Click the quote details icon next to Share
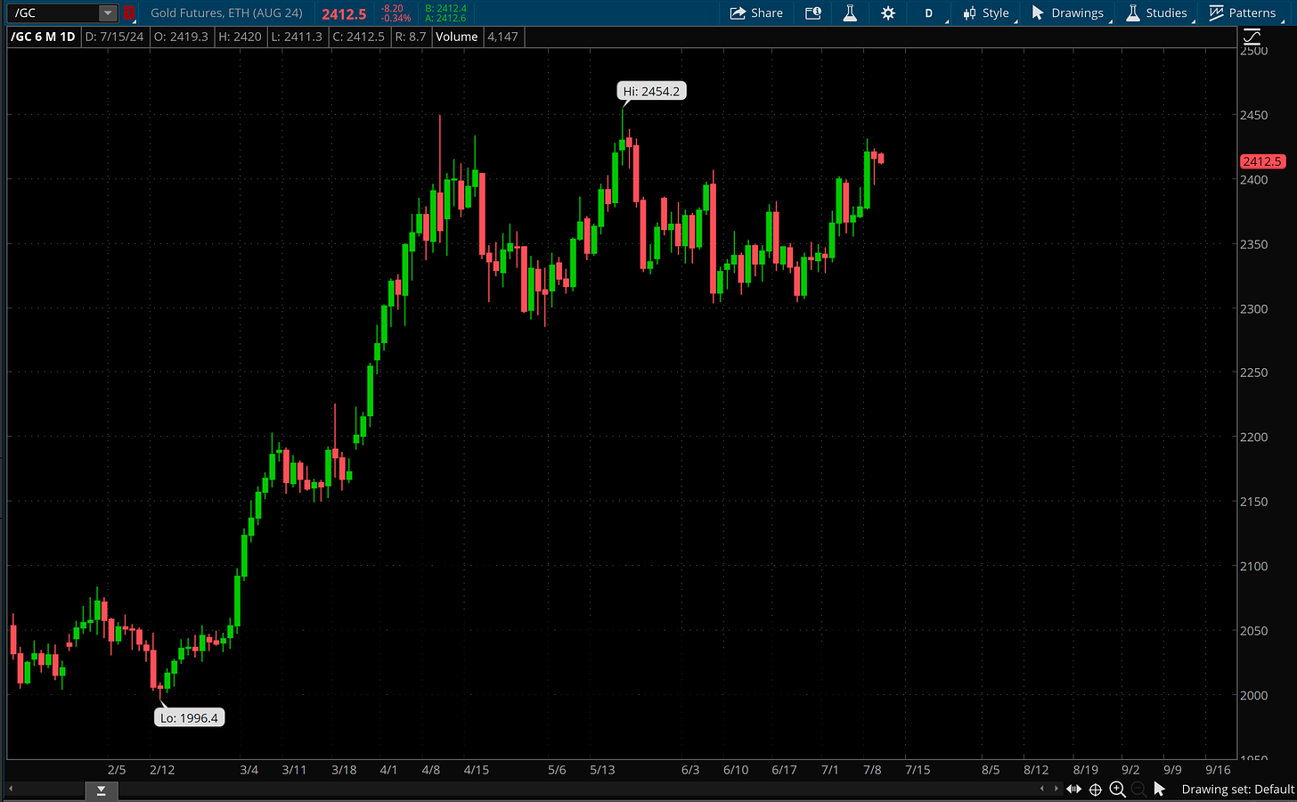Image resolution: width=1297 pixels, height=802 pixels. coord(812,13)
